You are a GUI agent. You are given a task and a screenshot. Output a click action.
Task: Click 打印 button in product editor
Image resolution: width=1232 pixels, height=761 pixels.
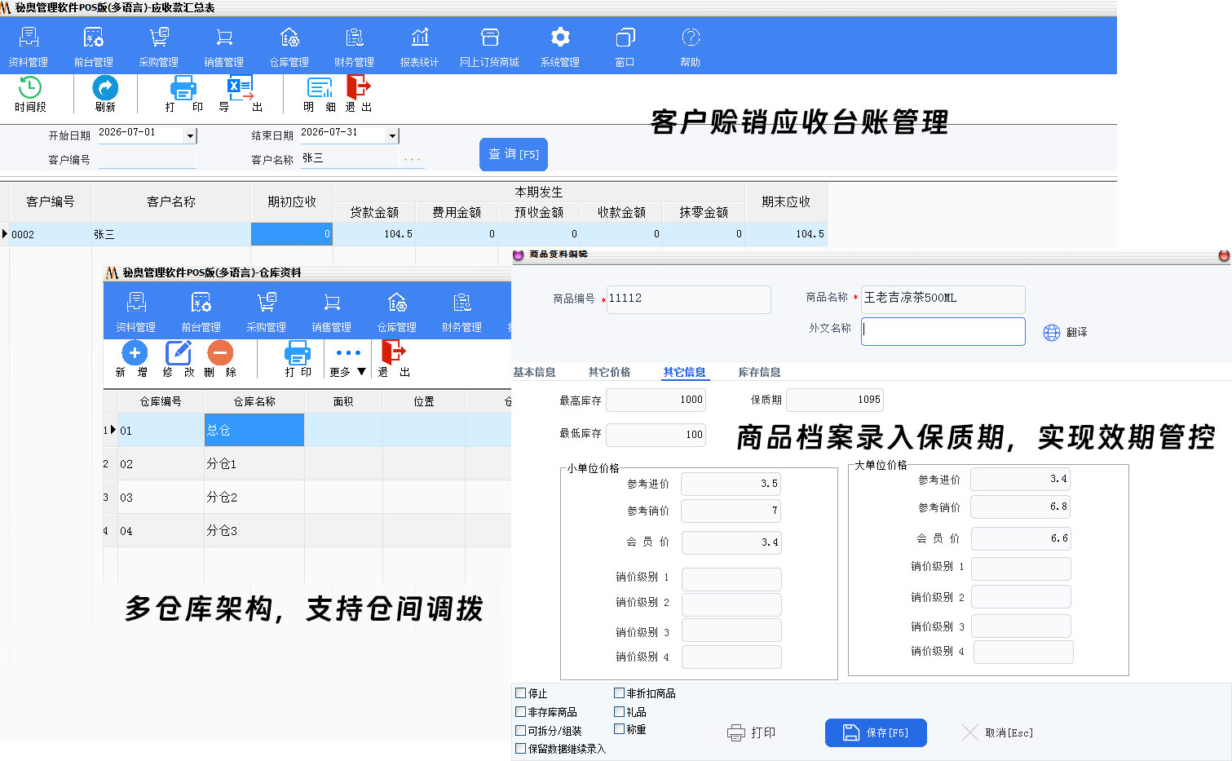coord(752,732)
